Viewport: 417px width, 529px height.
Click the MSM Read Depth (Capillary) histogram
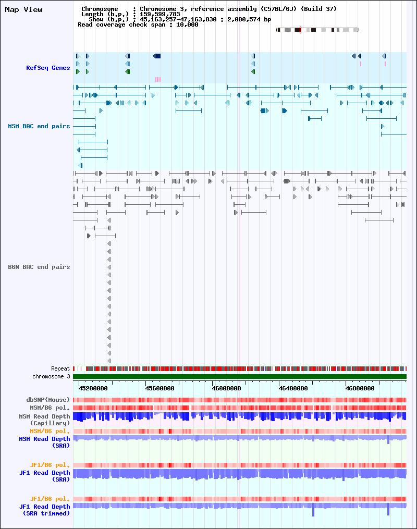tap(240, 416)
